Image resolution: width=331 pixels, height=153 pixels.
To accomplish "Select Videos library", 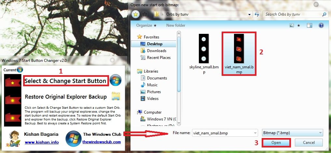I will 153,98.
